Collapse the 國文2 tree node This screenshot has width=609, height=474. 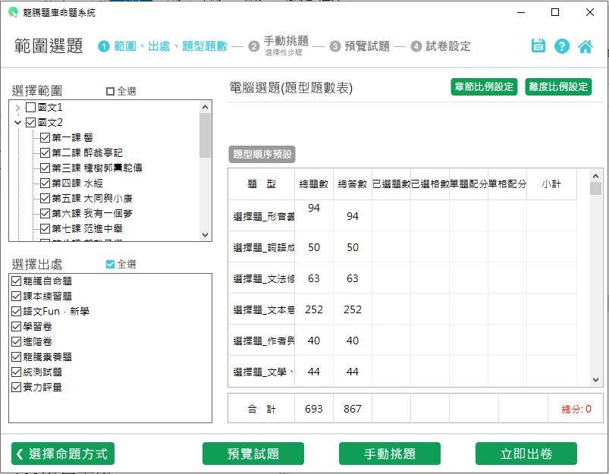coord(17,123)
